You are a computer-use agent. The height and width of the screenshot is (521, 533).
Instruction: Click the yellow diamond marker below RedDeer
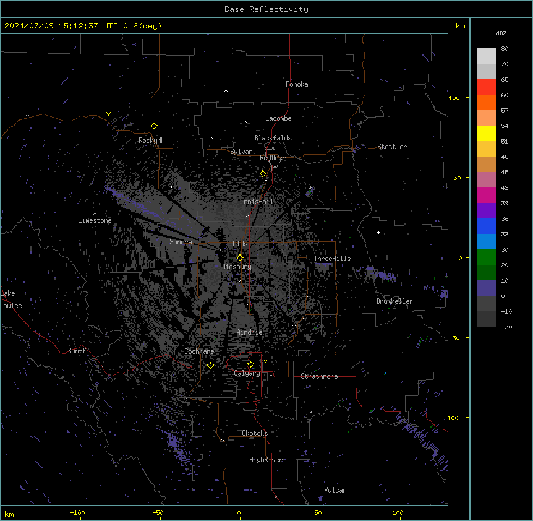click(263, 174)
